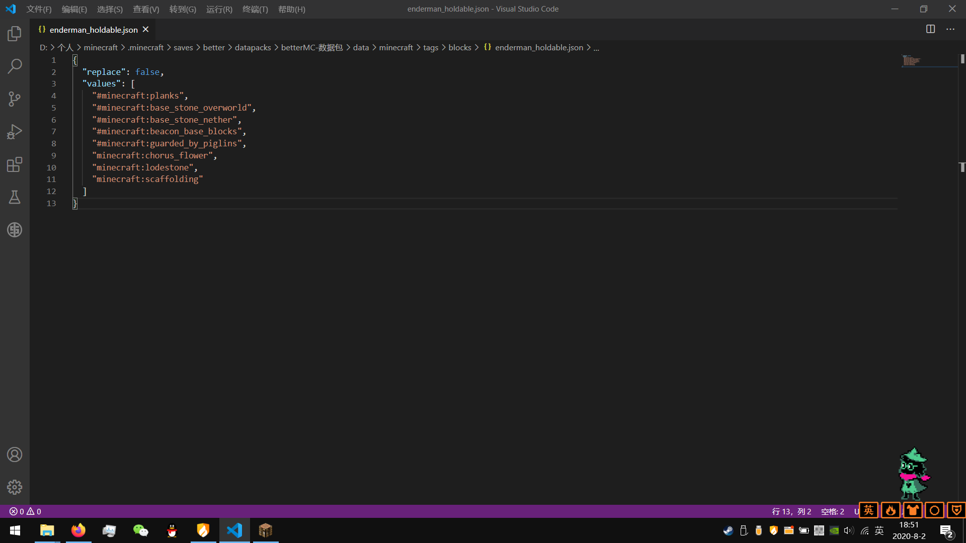Click the split editor right icon
This screenshot has height=543, width=966.
pos(930,29)
